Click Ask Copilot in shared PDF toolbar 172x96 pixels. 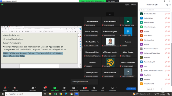click(27, 31)
